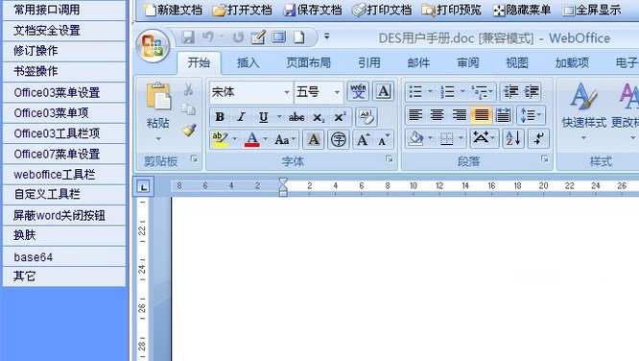Switch to the 加载项 ribbon tab
This screenshot has width=639, height=361.
(x=572, y=62)
